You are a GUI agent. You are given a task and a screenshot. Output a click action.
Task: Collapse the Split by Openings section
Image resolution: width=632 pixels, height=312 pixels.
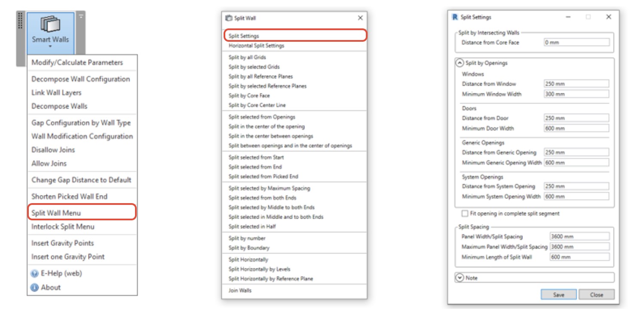[460, 63]
